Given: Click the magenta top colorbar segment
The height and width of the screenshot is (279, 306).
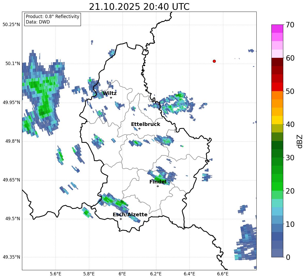Looking at the screenshot, I should click(x=277, y=29).
